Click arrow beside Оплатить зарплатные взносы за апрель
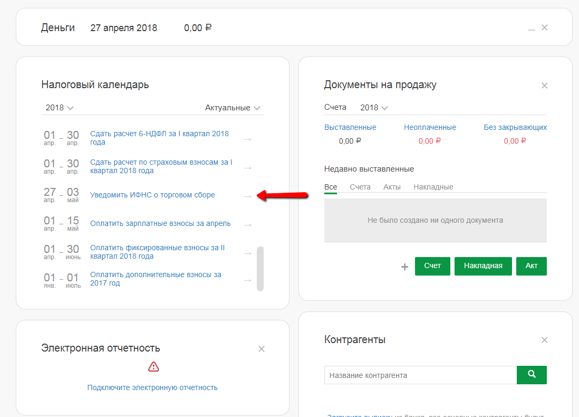579x417 pixels. [x=247, y=224]
